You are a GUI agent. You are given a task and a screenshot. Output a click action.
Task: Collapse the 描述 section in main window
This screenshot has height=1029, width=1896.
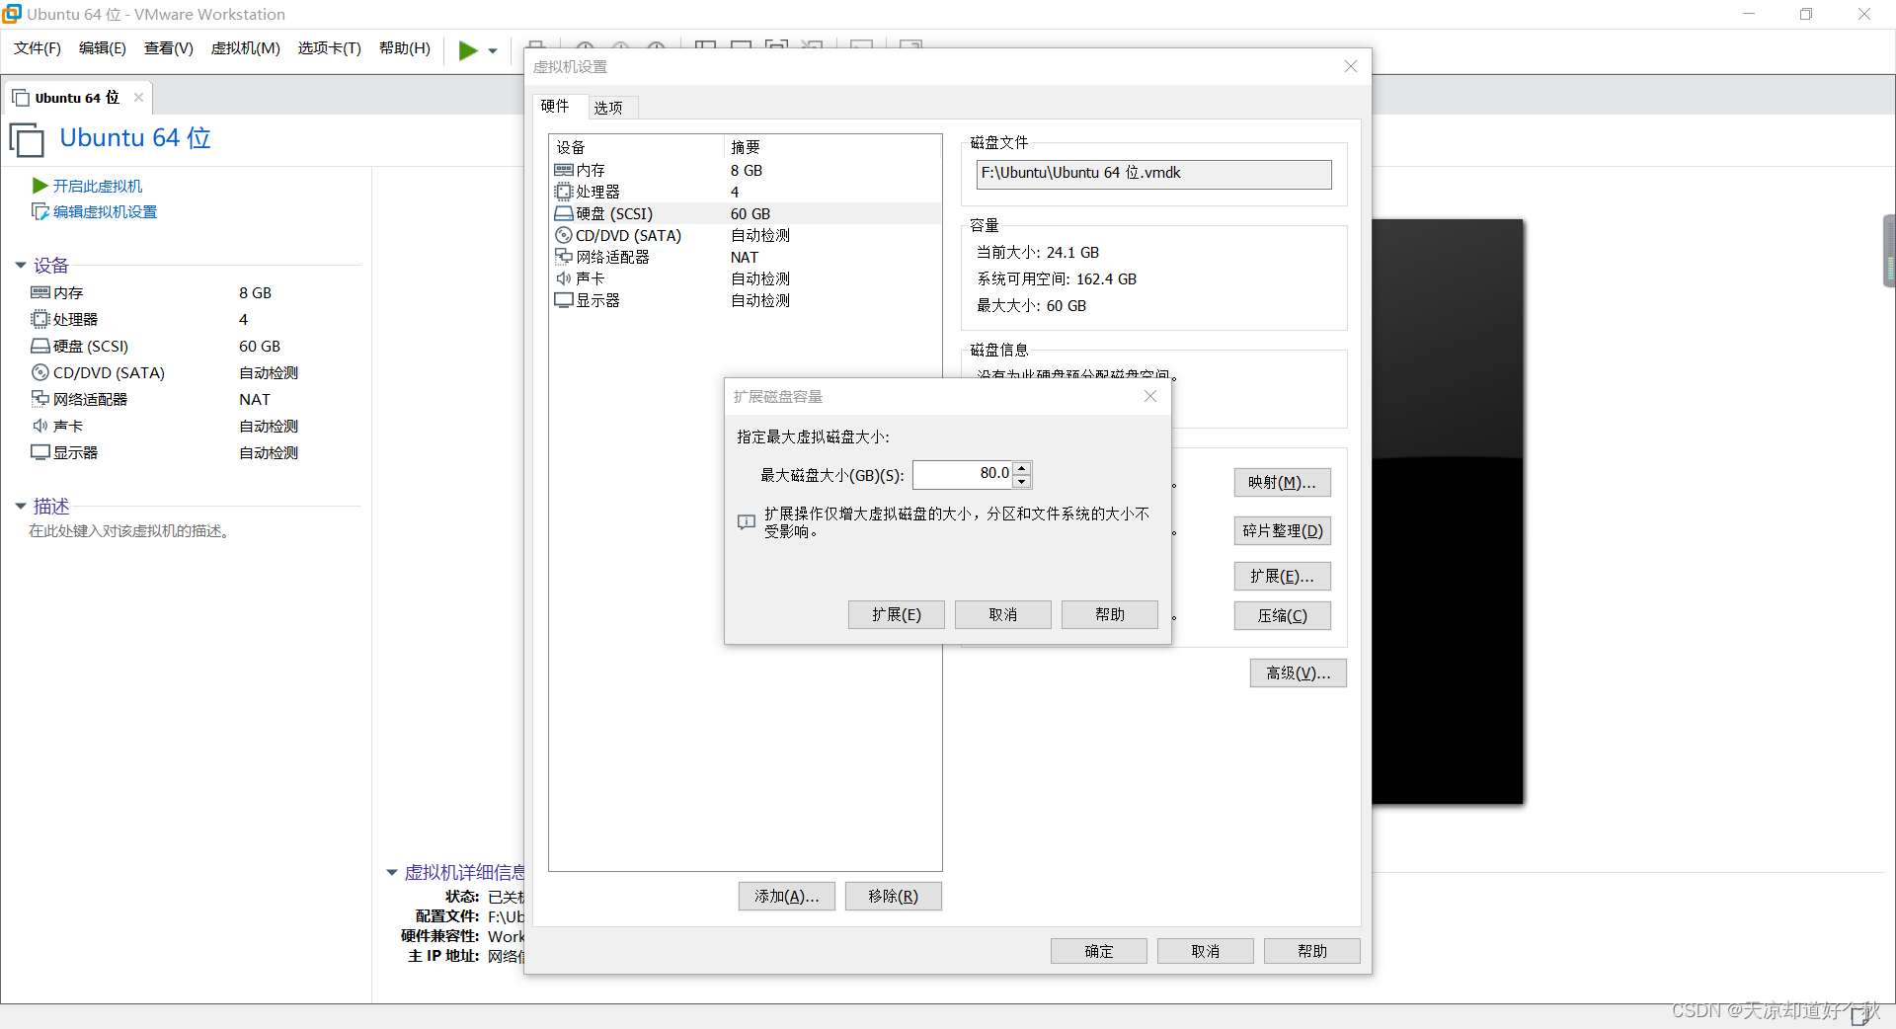[x=21, y=507]
